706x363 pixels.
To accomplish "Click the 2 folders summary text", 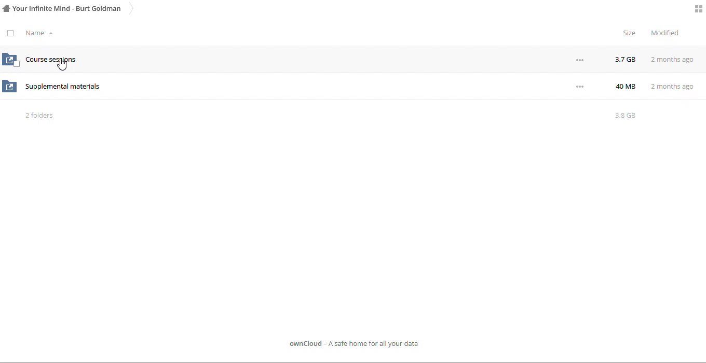I will (39, 116).
